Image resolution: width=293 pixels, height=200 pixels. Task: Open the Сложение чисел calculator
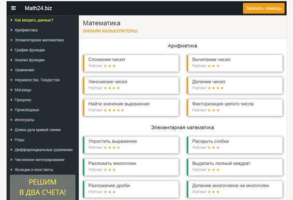(x=131, y=63)
